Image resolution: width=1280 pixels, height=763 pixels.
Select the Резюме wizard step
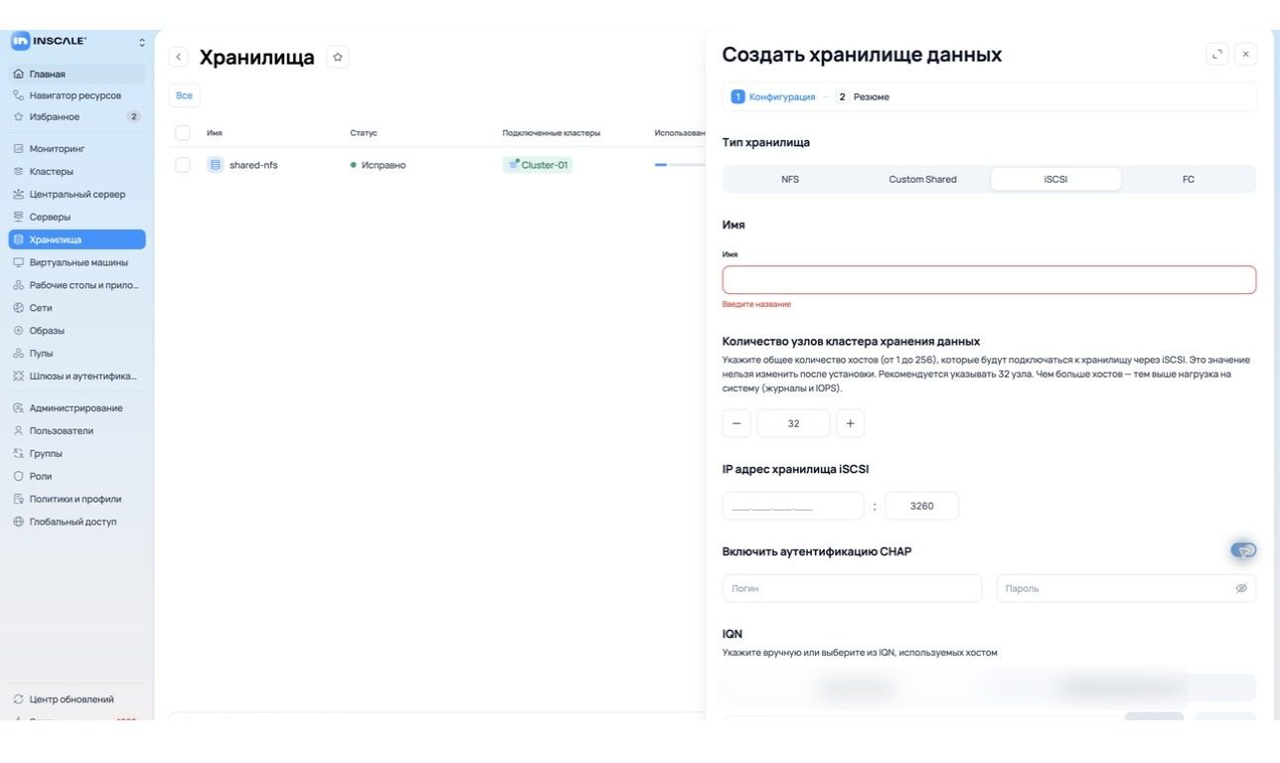tap(863, 96)
